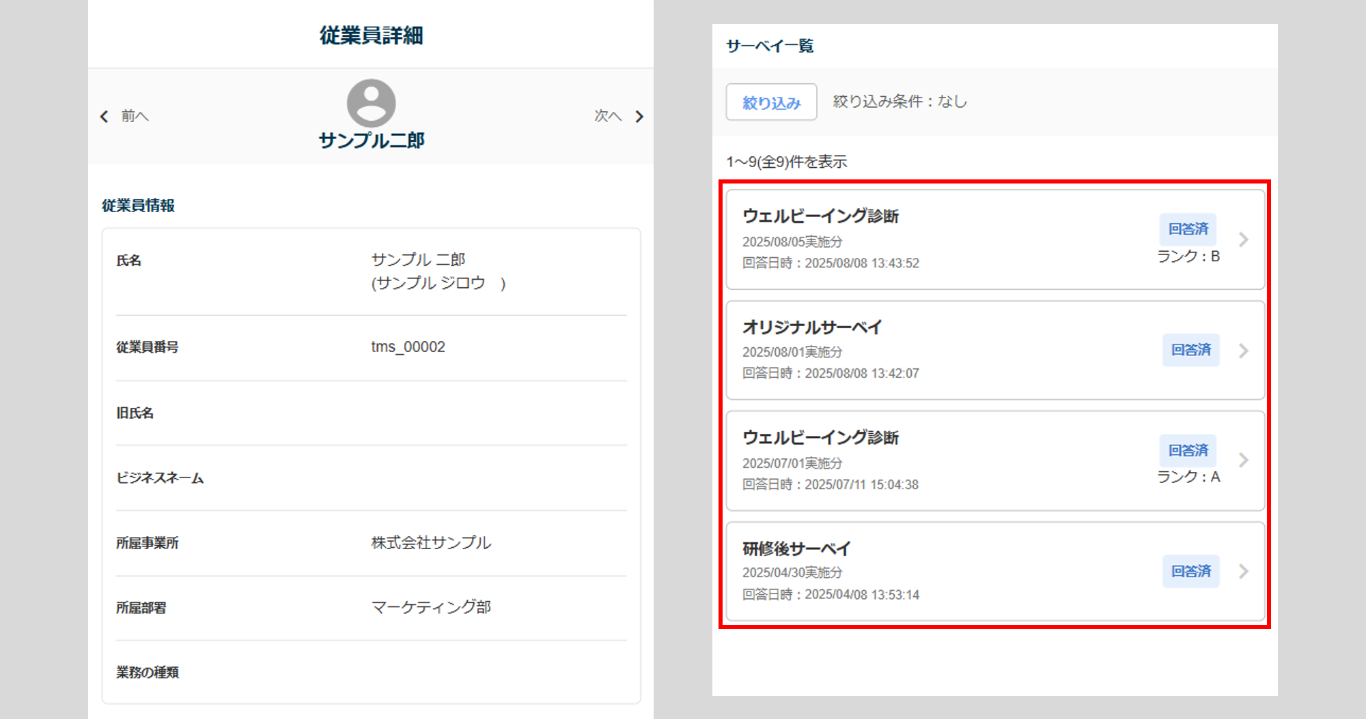Viewport: 1366px width, 719px height.
Task: Click the employee profile avatar icon
Action: pos(371,104)
